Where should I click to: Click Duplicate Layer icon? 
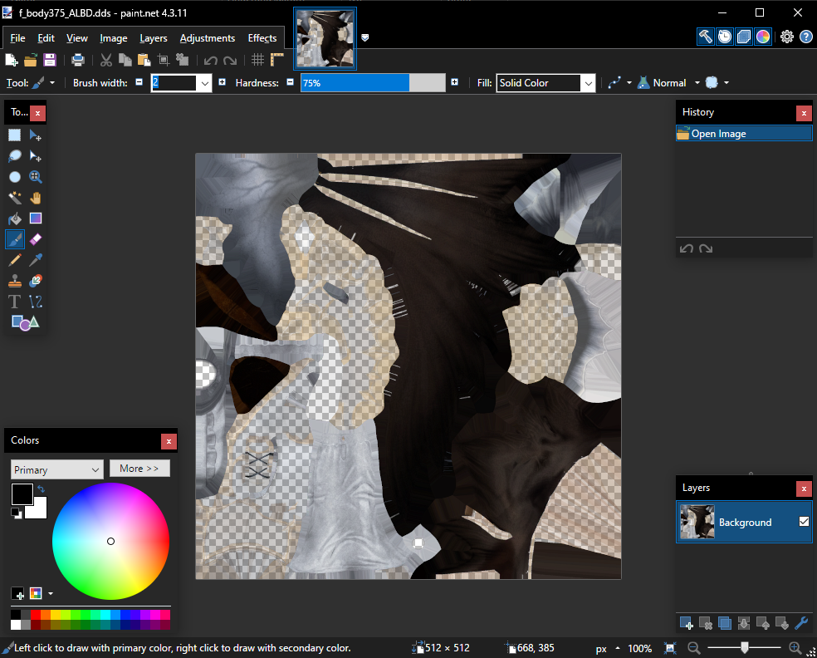coord(724,622)
